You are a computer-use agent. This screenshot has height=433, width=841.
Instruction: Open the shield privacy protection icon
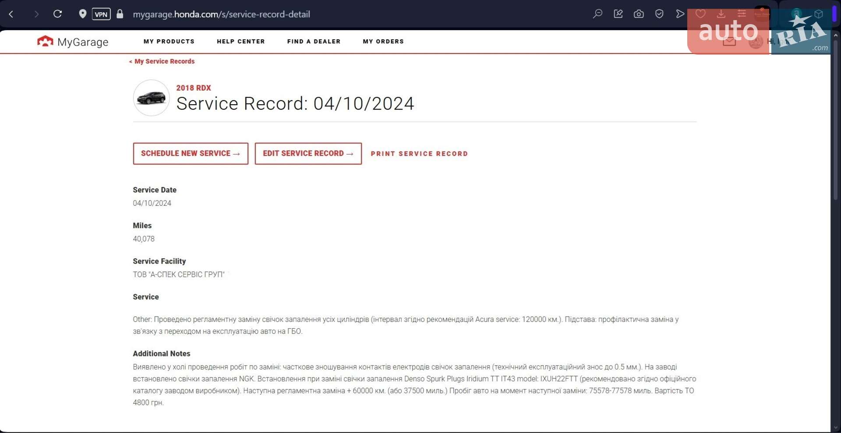pyautogui.click(x=659, y=14)
